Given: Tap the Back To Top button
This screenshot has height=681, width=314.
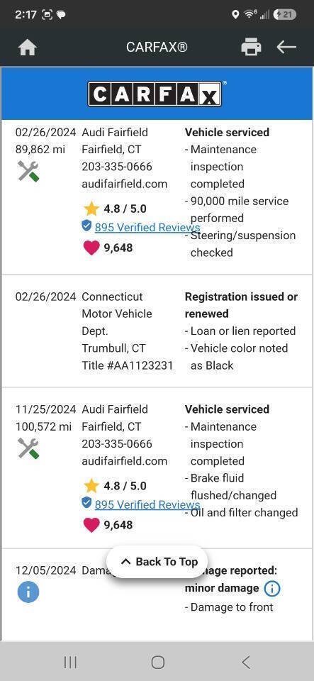Looking at the screenshot, I should 157,562.
